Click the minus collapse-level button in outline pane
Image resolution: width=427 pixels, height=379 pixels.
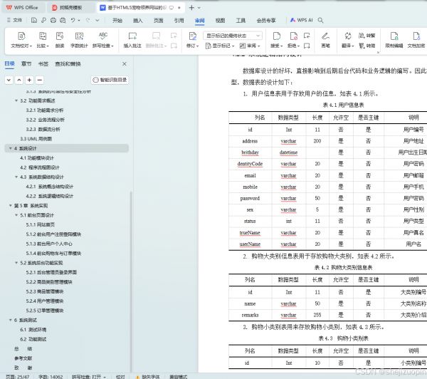click(x=39, y=80)
